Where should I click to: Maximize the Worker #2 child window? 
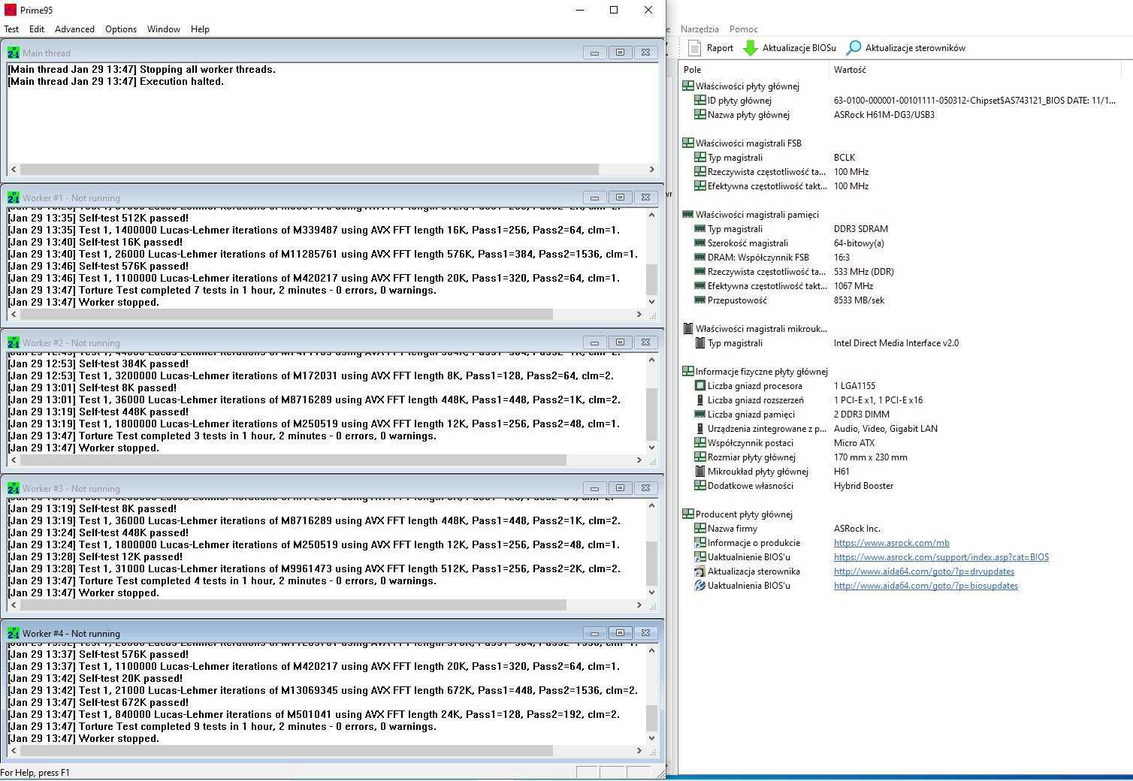coord(620,342)
